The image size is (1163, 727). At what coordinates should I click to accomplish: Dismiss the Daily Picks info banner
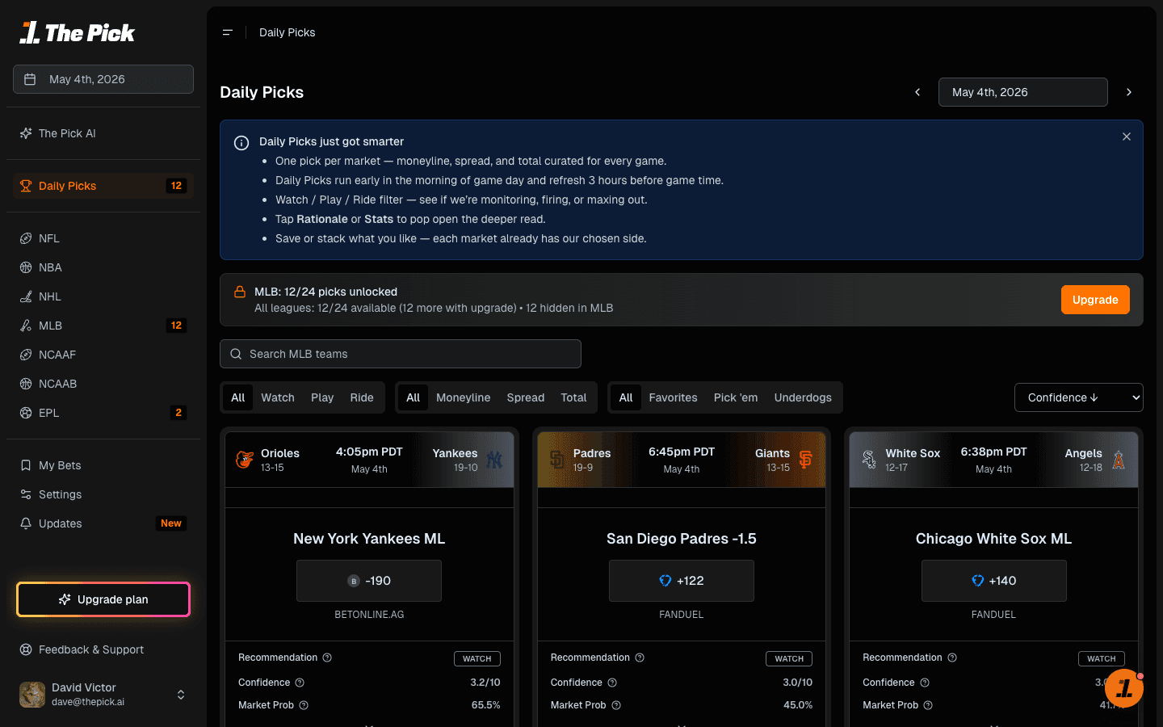(x=1127, y=137)
